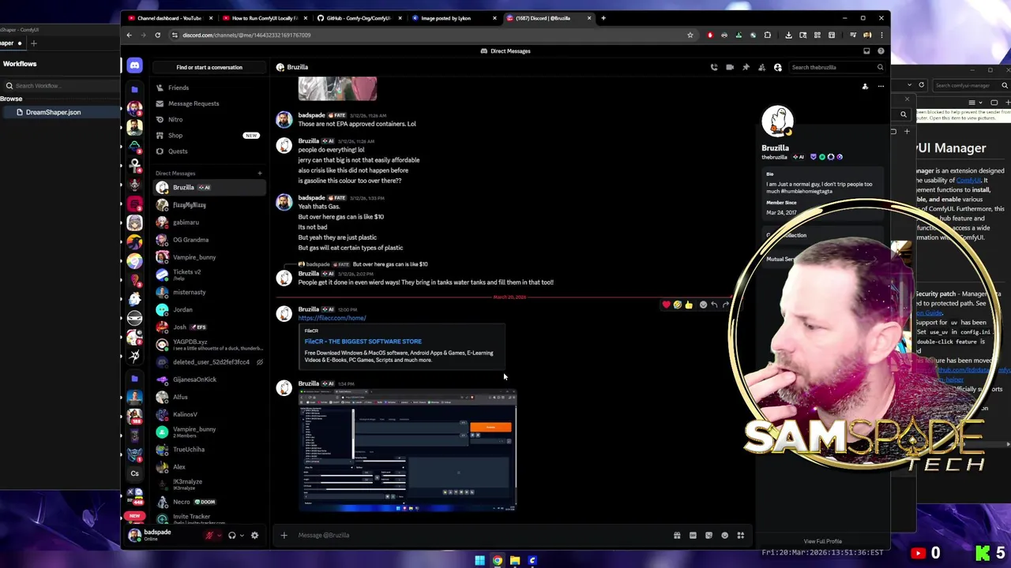Viewport: 1011px width, 568px height.
Task: Reload the Discord browser page
Action: 157,35
